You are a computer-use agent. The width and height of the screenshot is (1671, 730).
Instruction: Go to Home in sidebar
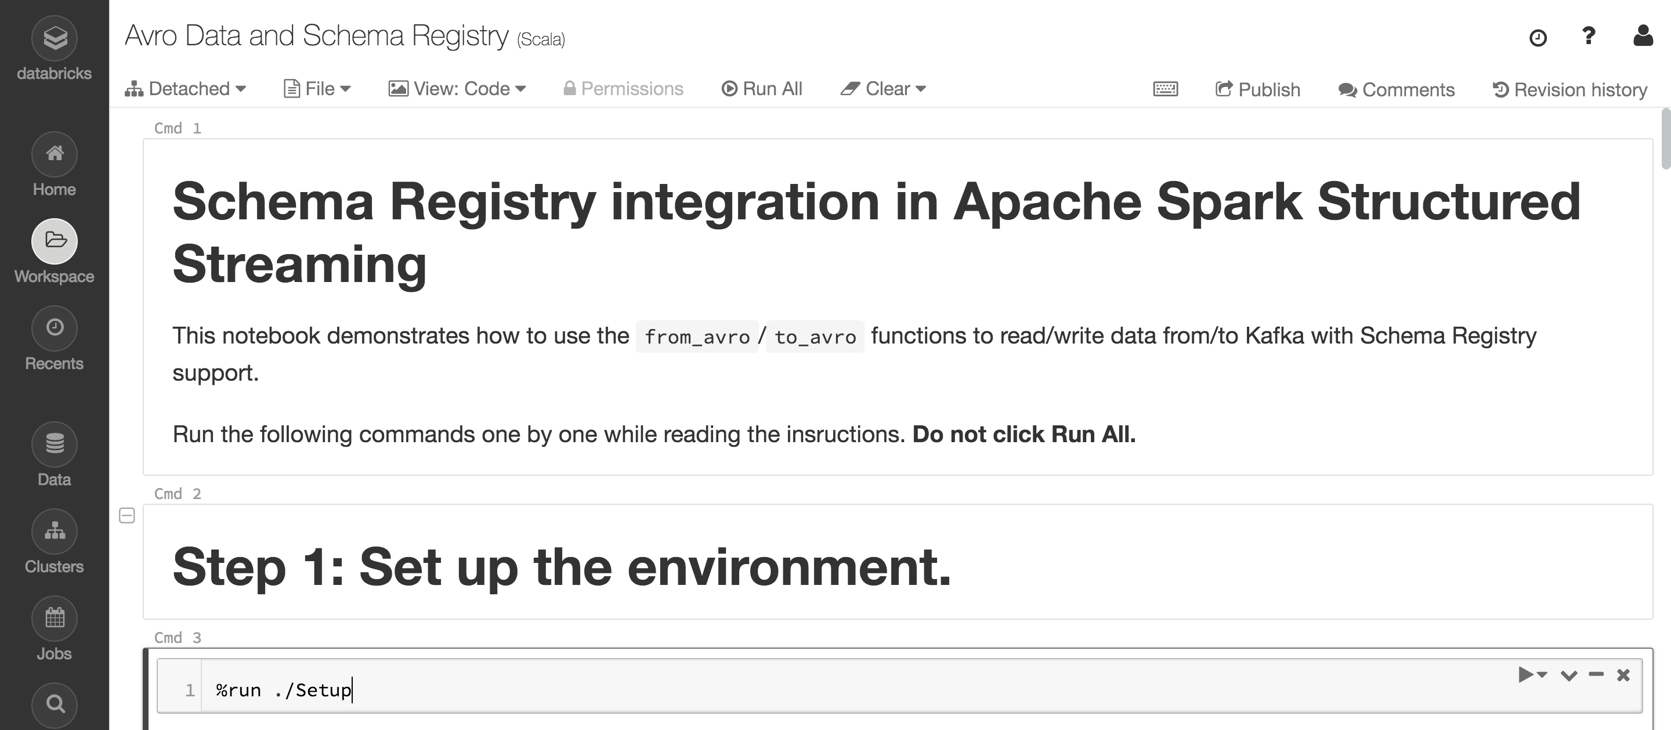(x=55, y=165)
